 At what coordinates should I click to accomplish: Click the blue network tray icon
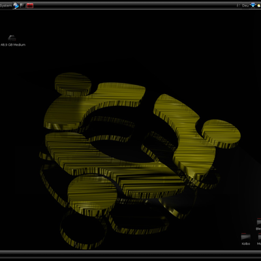click(253, 5)
